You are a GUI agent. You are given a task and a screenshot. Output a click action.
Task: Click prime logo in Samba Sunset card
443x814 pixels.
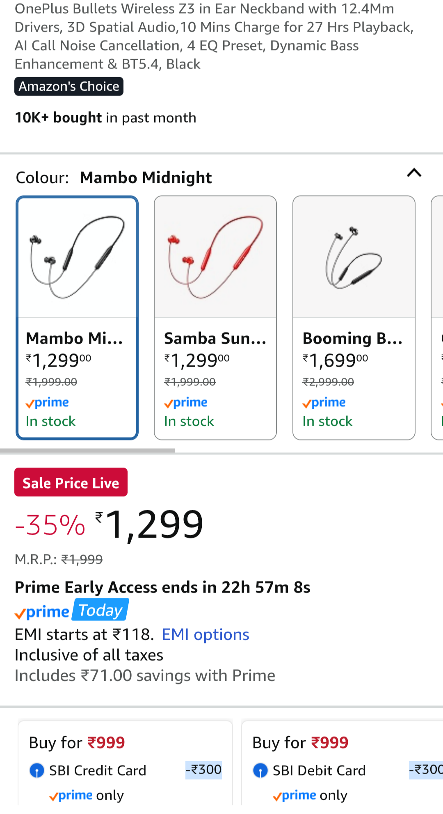[x=186, y=403]
